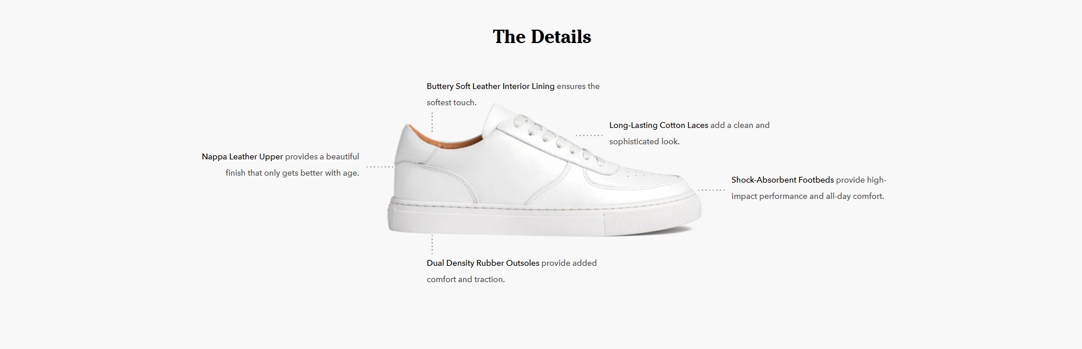The height and width of the screenshot is (349, 1082).
Task: Select the white sneaker product image
Action: (x=545, y=170)
